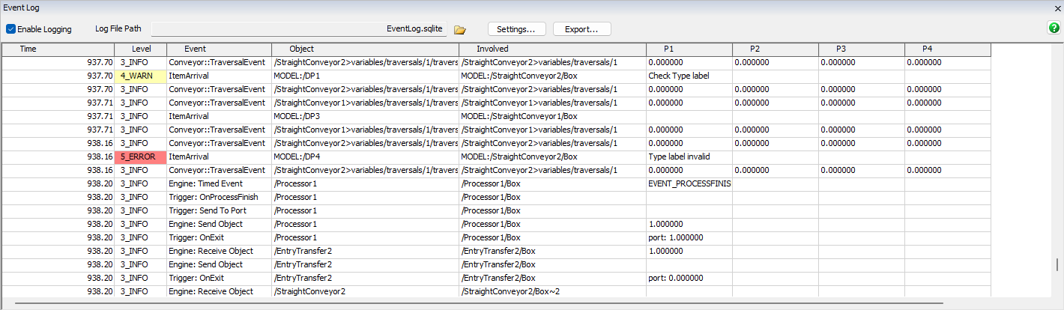Image resolution: width=1064 pixels, height=310 pixels.
Task: Open help with the green question mark
Action: coord(1054,28)
